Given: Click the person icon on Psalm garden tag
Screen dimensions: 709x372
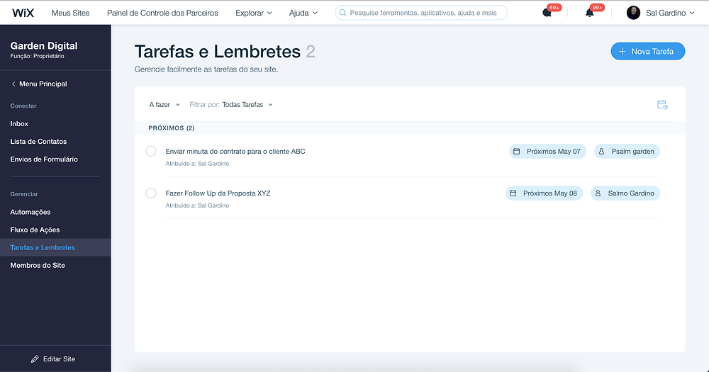Looking at the screenshot, I should 601,152.
